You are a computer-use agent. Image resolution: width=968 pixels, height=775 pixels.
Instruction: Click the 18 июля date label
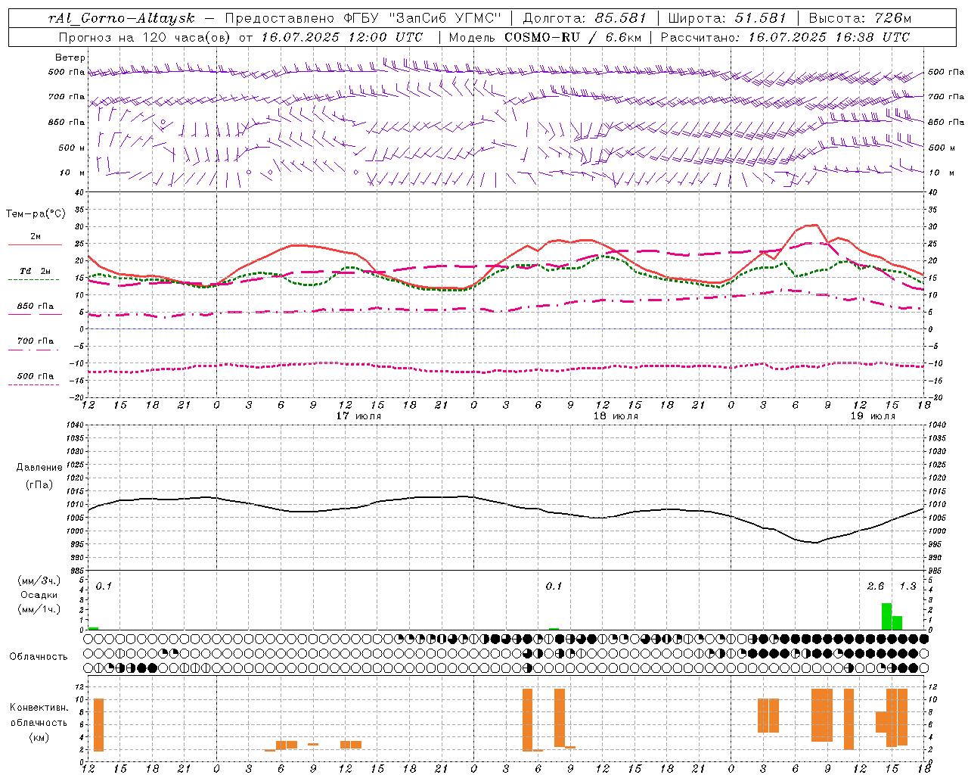click(616, 416)
